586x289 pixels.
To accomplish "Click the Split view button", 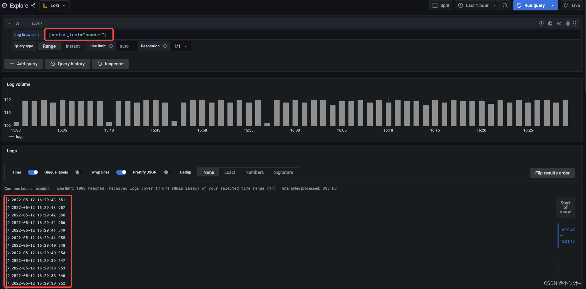I will pos(441,5).
